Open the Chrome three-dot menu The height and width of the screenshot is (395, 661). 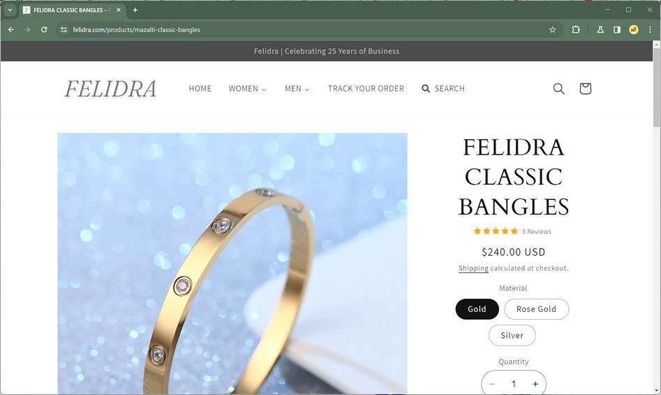coord(650,29)
